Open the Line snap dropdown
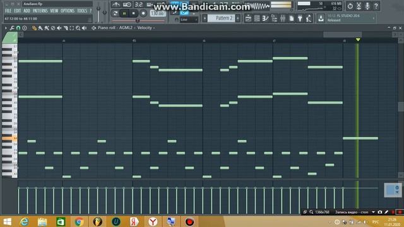The image size is (404, 227). 189,20
